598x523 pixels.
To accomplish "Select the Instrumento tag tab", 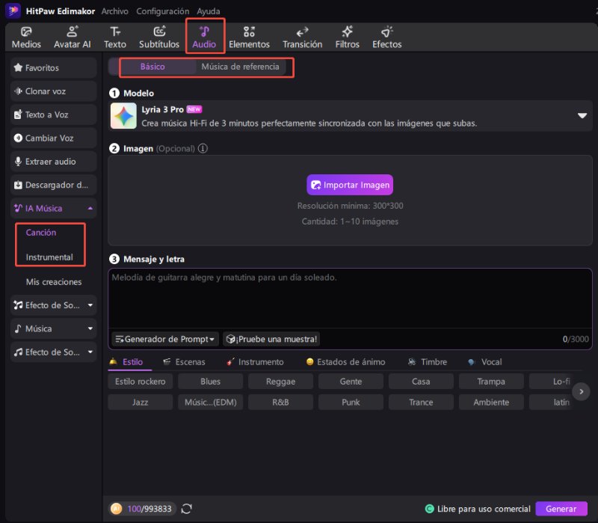I will point(255,362).
